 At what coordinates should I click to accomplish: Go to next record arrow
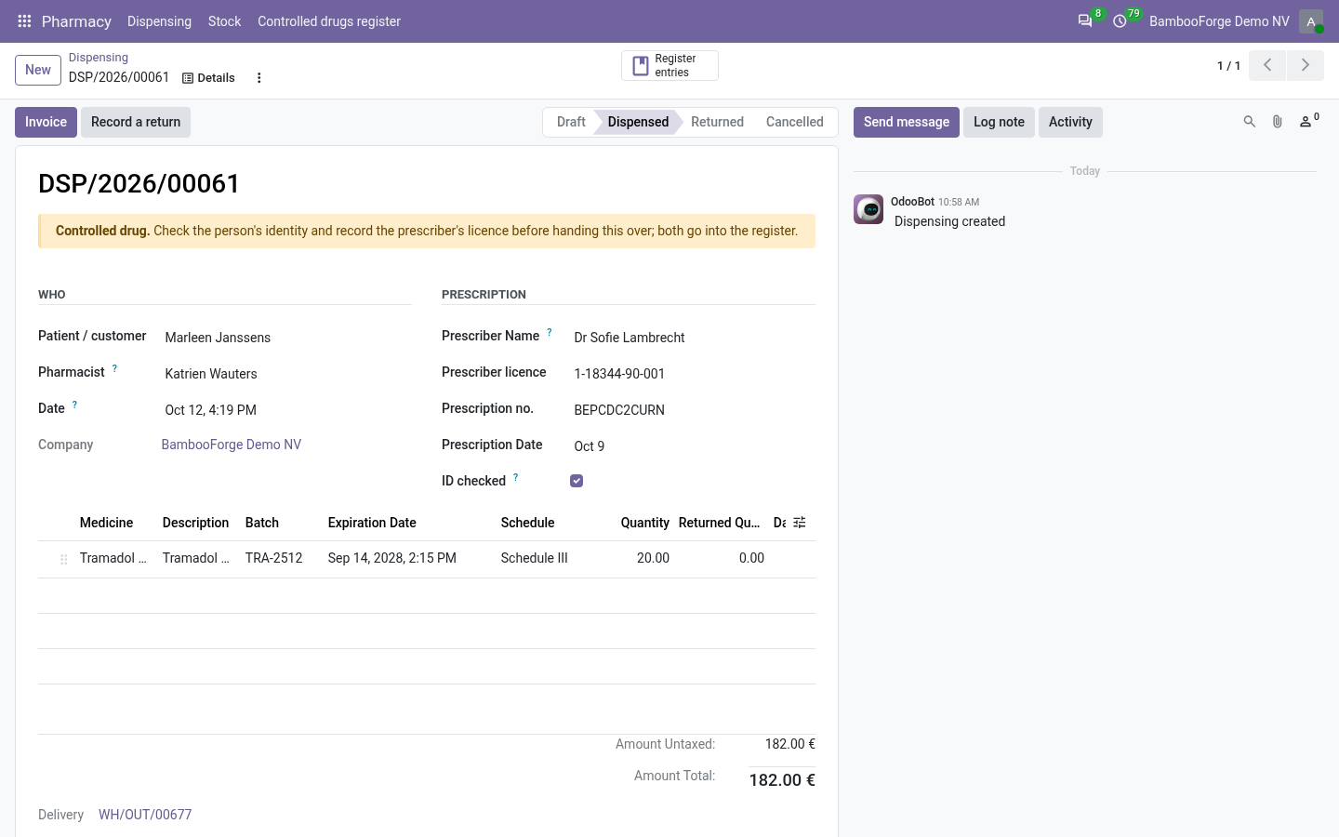click(1306, 65)
